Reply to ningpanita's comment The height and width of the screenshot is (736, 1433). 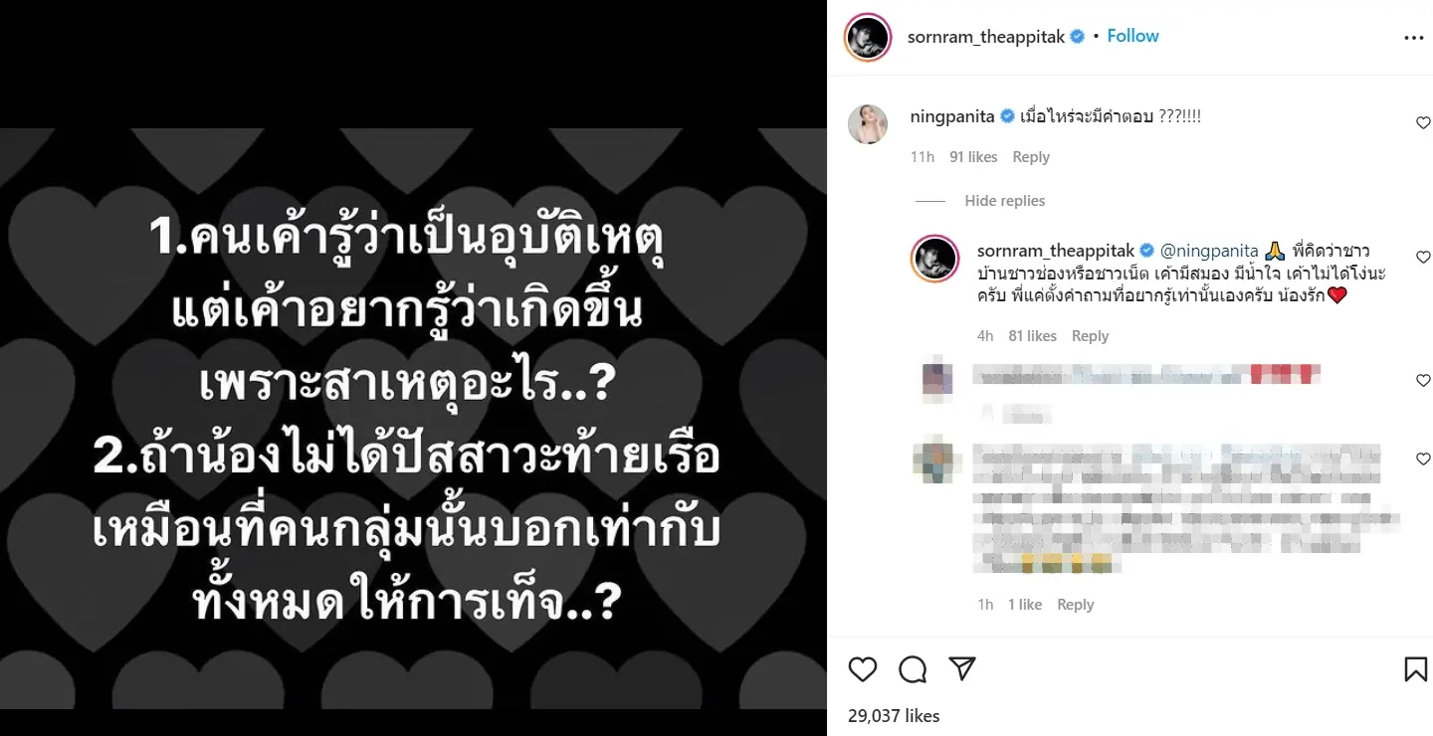click(x=1031, y=157)
